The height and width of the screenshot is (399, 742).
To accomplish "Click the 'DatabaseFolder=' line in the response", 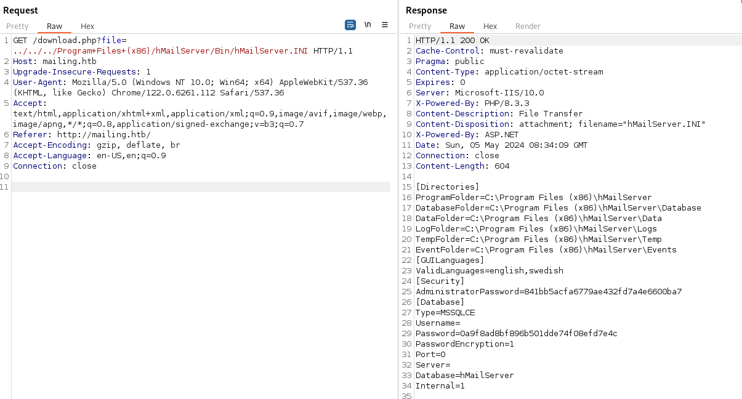I will [x=559, y=208].
